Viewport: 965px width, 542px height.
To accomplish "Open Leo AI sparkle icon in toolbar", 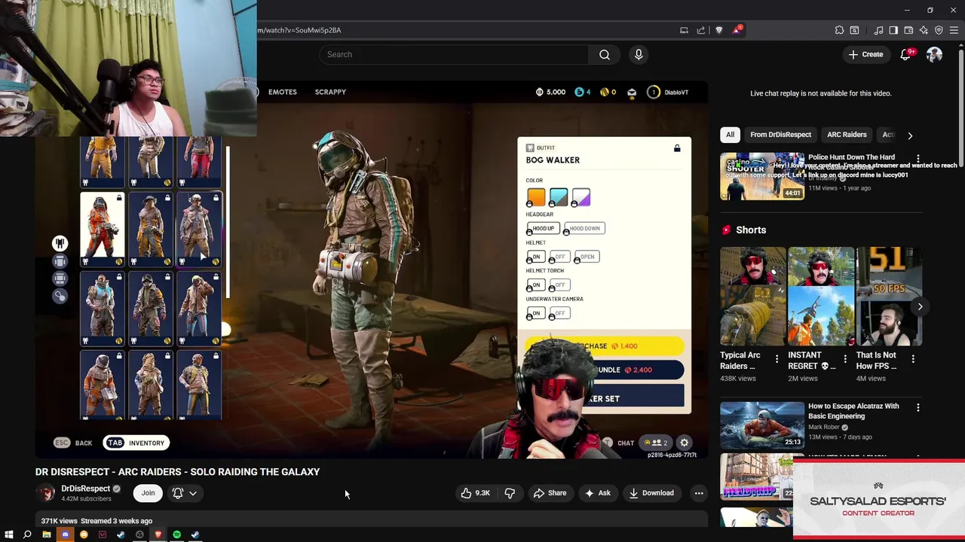I will [x=924, y=30].
